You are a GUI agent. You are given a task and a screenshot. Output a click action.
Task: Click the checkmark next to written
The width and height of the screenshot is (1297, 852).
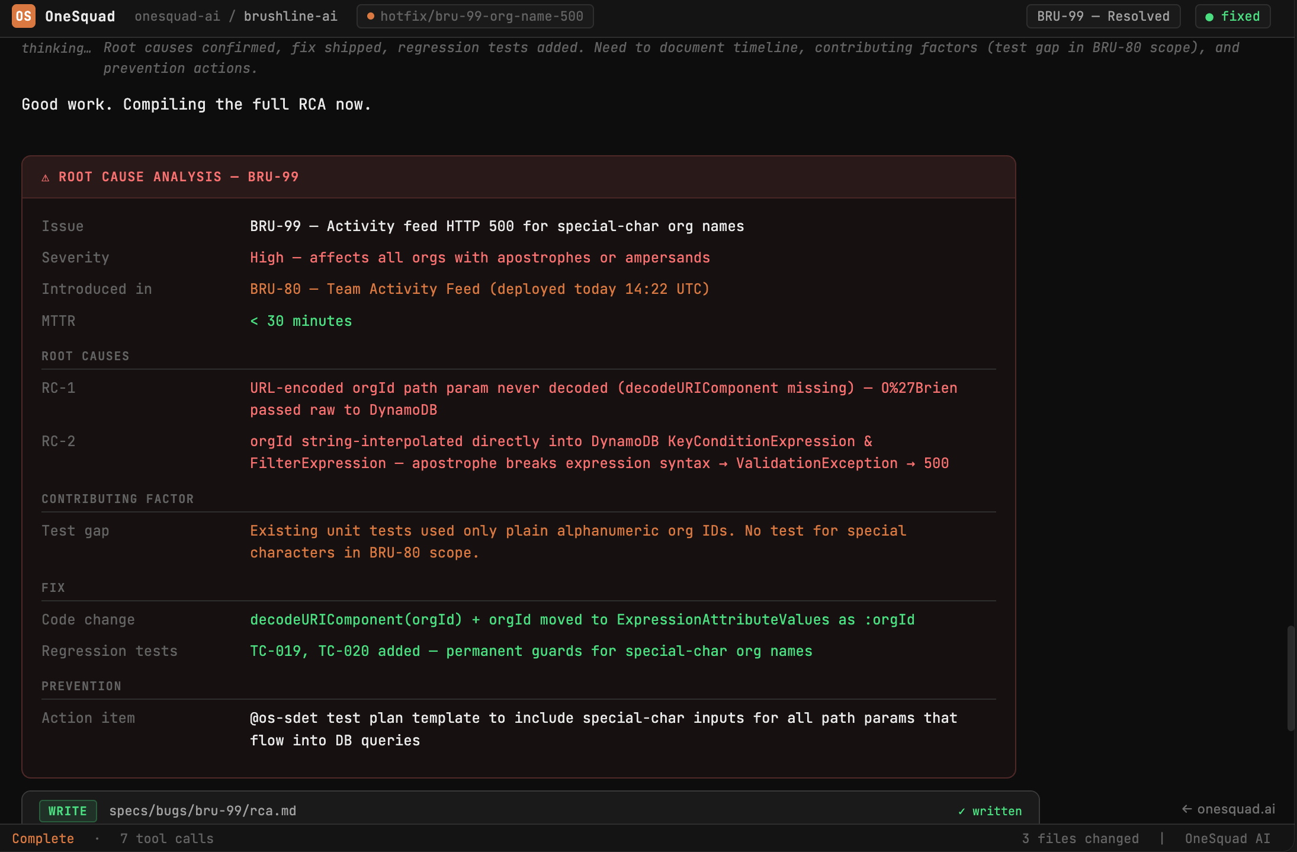click(962, 811)
